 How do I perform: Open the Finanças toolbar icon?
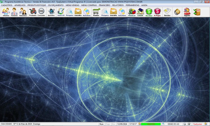coord(132,12)
